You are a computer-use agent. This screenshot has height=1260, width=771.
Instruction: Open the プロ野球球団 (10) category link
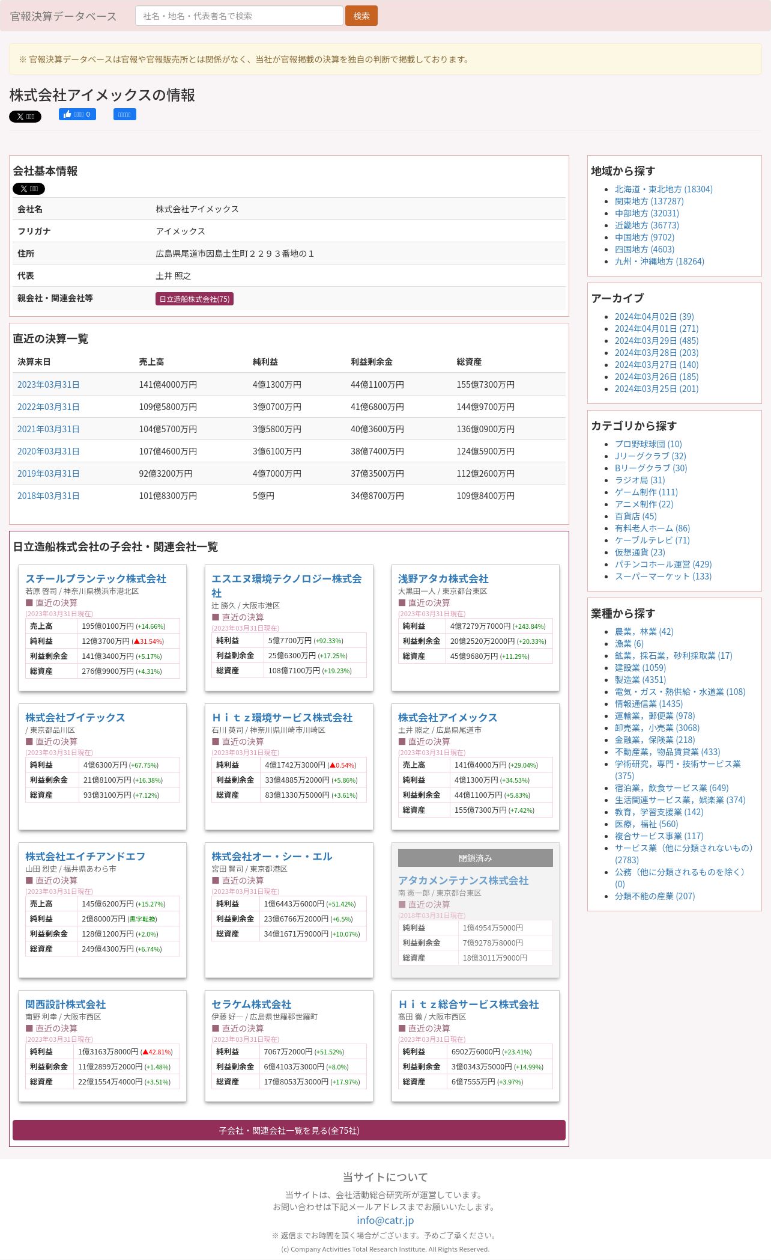[x=649, y=444]
